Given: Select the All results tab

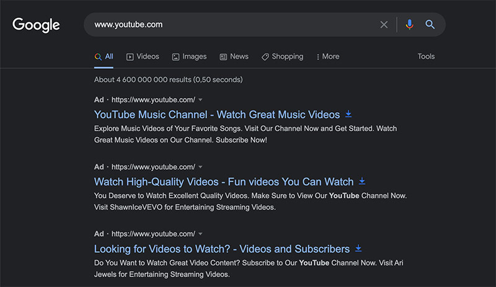Looking at the screenshot, I should point(104,56).
